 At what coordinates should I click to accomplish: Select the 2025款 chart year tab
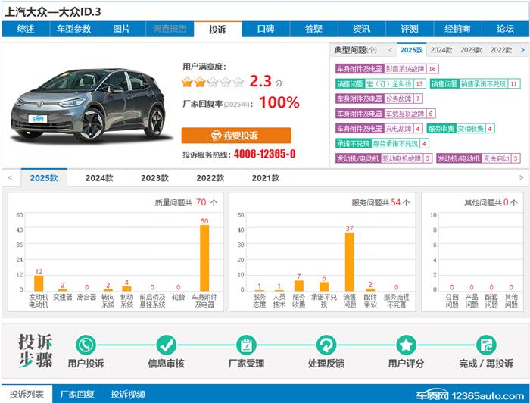click(x=44, y=178)
